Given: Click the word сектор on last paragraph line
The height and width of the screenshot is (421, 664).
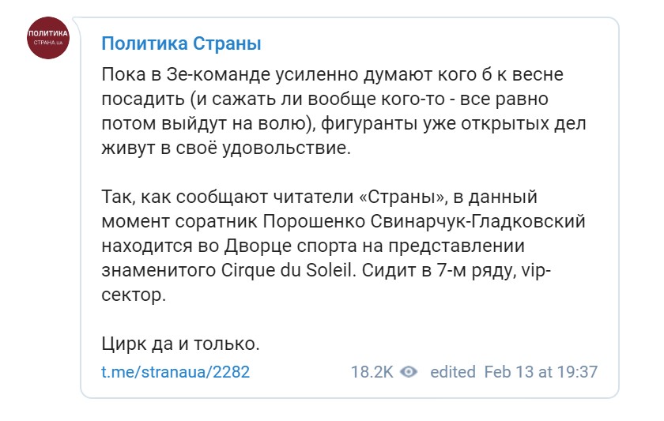Looking at the screenshot, I should pyautogui.click(x=134, y=295).
